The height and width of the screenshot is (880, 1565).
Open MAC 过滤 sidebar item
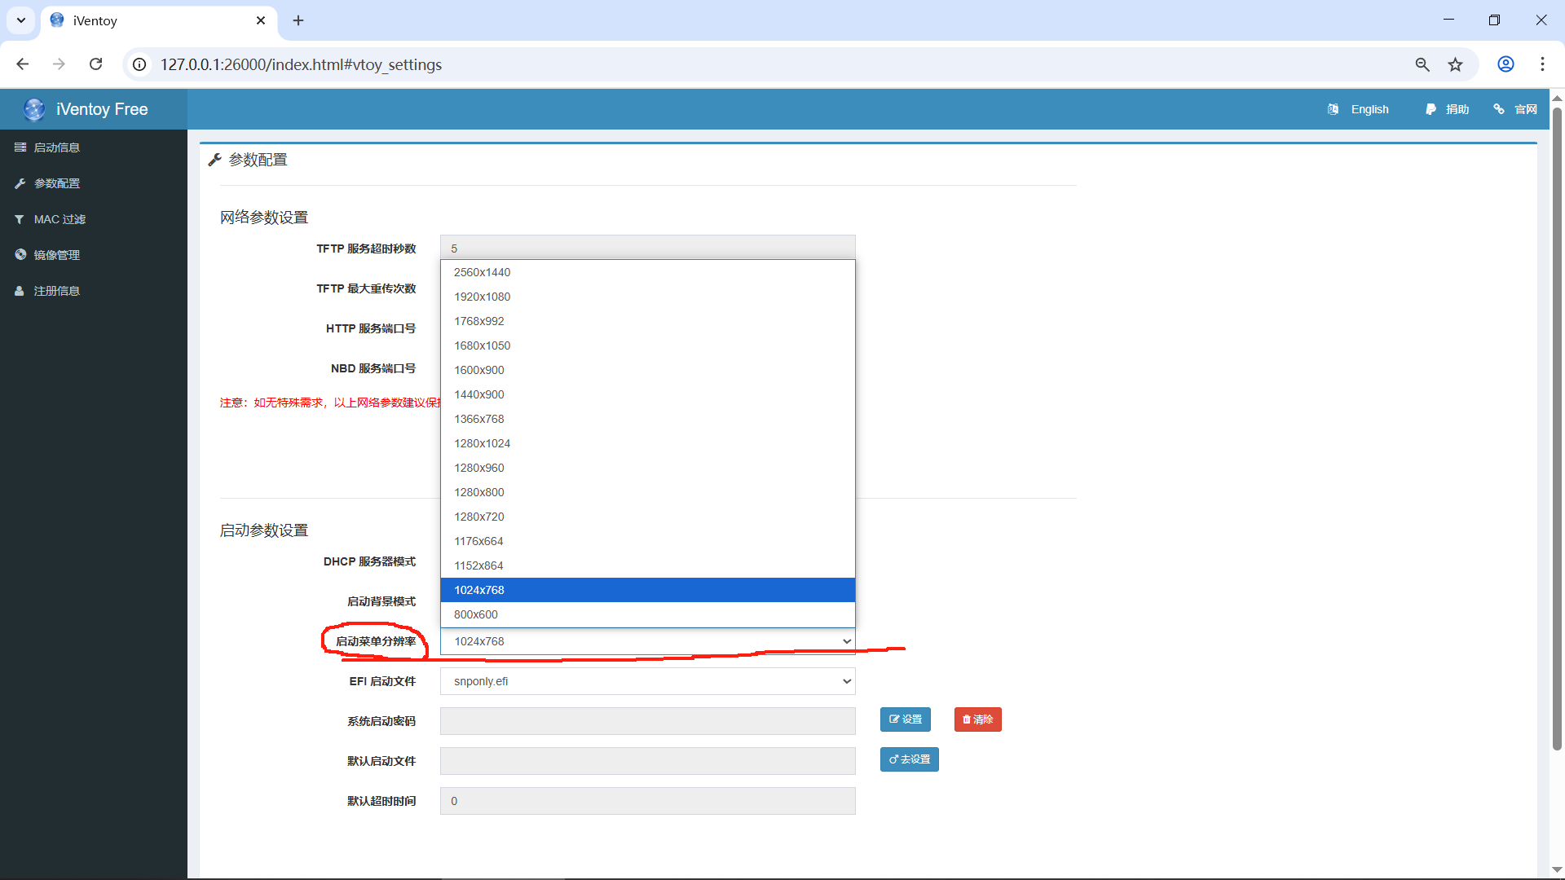pos(59,219)
